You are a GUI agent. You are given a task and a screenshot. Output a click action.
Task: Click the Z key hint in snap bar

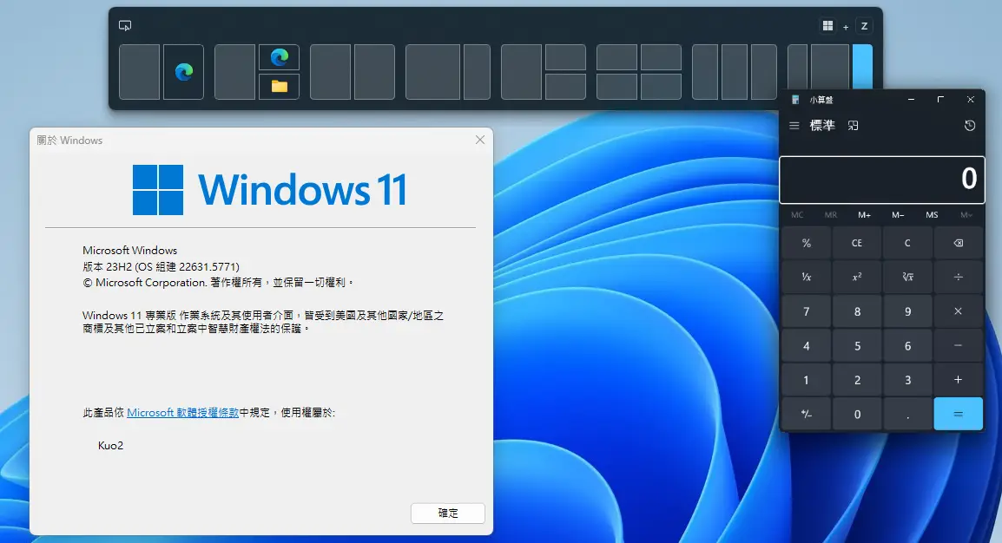(864, 25)
